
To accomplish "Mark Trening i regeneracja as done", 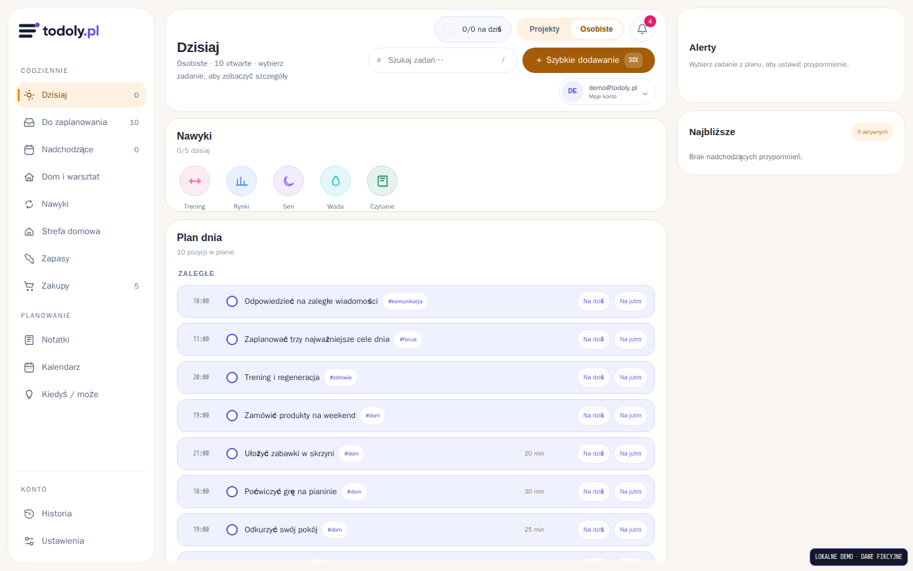I will [232, 377].
